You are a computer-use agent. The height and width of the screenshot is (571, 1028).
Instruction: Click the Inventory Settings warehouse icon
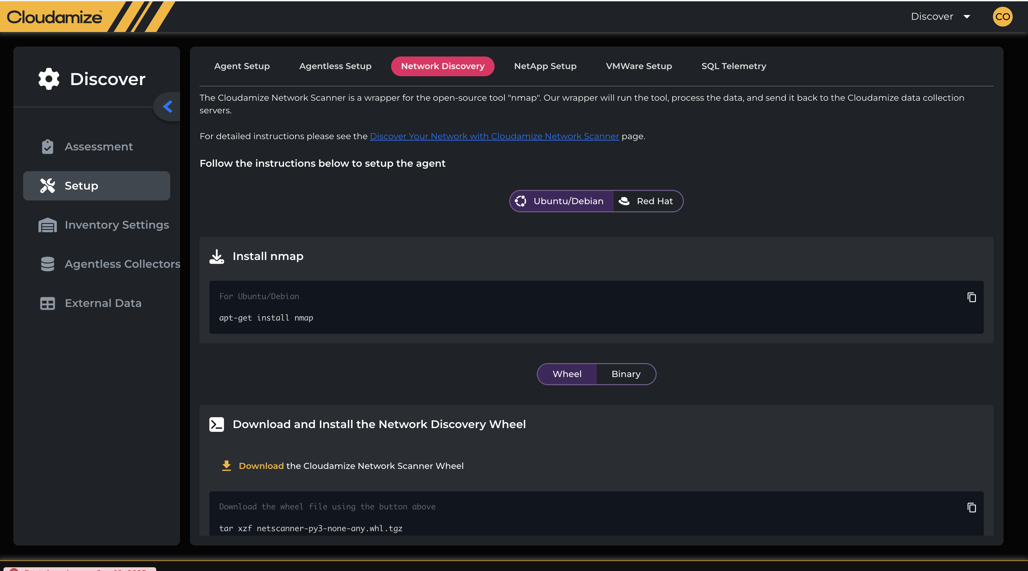48,225
